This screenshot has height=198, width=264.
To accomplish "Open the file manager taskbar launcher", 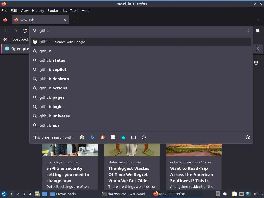I will 37,194.
